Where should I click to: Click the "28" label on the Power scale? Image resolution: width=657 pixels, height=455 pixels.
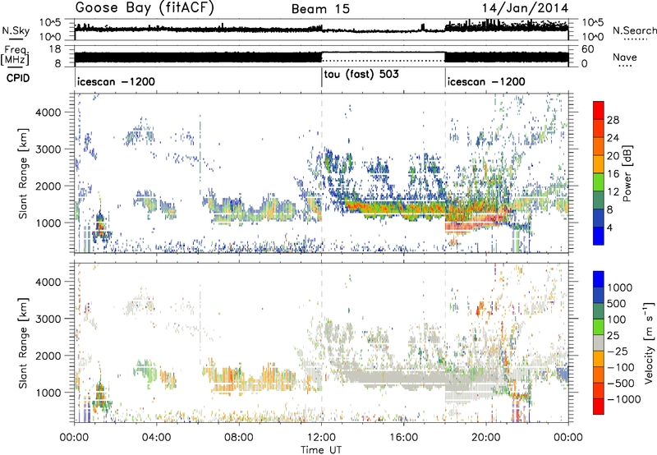(x=613, y=120)
